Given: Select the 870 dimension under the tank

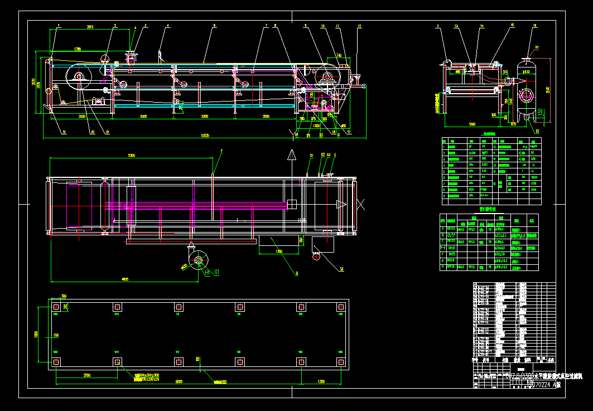Looking at the screenshot, I should coord(513,124).
